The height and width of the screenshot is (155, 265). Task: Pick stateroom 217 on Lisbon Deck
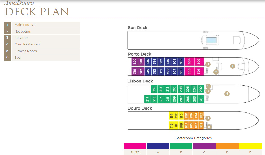click(x=147, y=99)
